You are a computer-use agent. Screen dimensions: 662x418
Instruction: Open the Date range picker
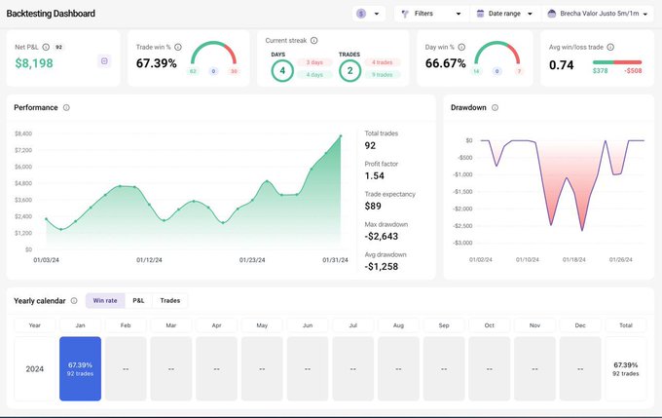pyautogui.click(x=504, y=14)
